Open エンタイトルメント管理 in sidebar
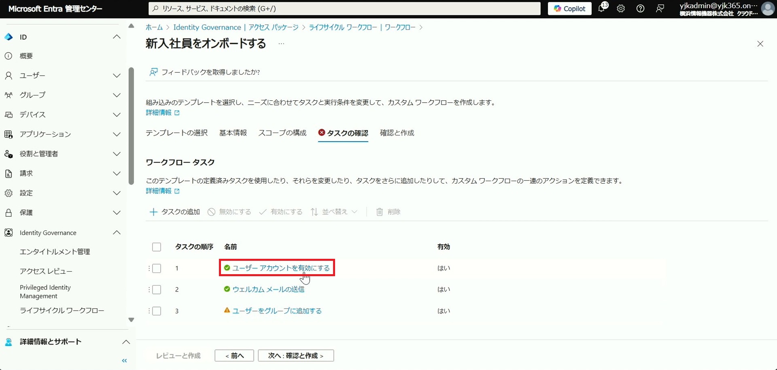The height and width of the screenshot is (370, 777). pyautogui.click(x=55, y=252)
